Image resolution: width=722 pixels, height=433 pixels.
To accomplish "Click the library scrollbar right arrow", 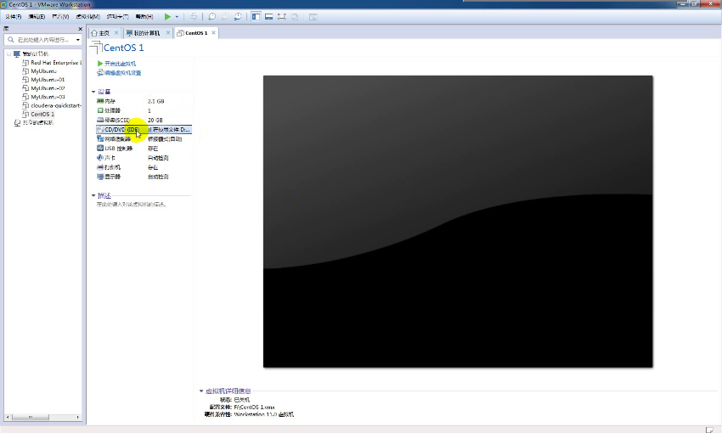I will click(78, 418).
